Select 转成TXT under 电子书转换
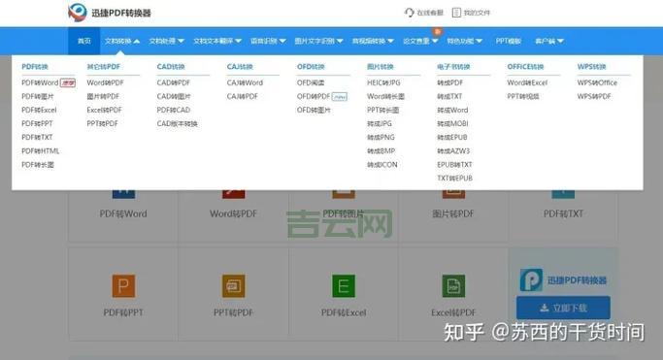Screen dimensions: 663x360 pyautogui.click(x=449, y=96)
